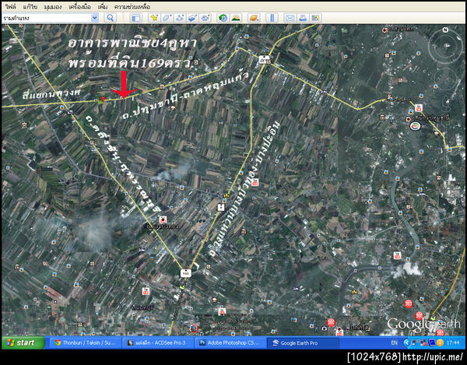467x365 pixels.
Task: Select the Add Placemark pushpin tool
Action: pyautogui.click(x=154, y=18)
